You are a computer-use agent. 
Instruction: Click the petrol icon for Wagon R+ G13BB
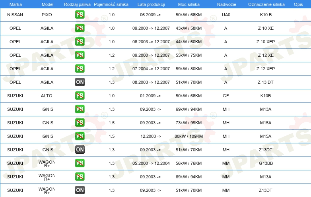point(80,163)
